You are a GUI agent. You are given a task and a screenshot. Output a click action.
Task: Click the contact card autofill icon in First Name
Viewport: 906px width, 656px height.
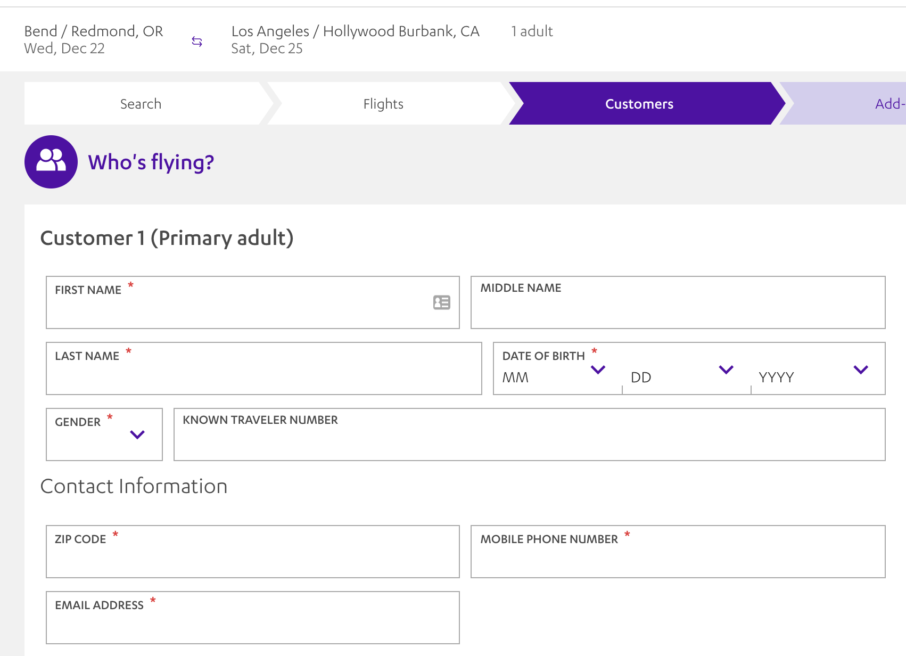point(441,302)
